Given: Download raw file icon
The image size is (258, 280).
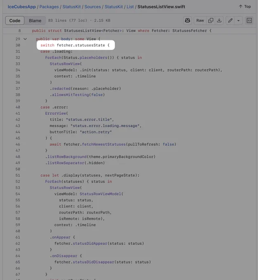Looking at the screenshot, I should click(219, 21).
